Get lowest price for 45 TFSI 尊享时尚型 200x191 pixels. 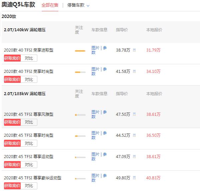12,143
